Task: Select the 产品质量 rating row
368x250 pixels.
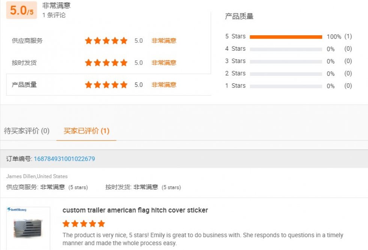Action: tap(109, 85)
